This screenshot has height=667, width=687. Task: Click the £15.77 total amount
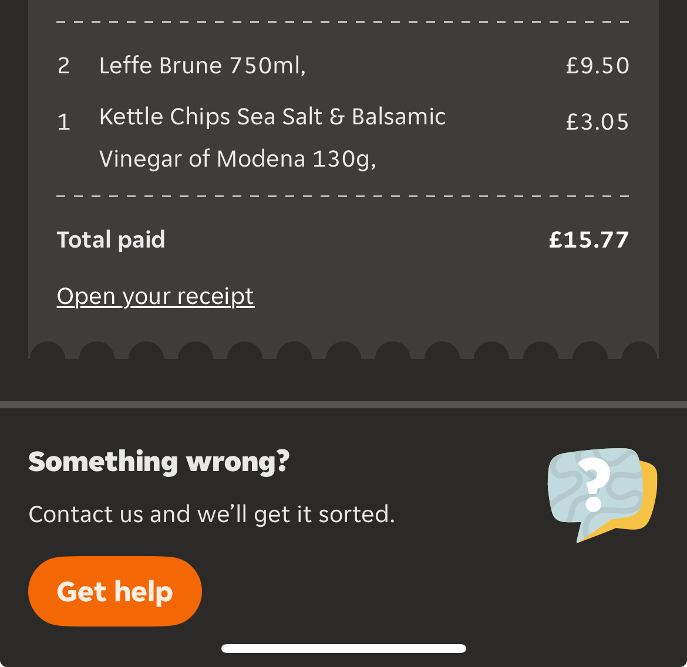(589, 240)
